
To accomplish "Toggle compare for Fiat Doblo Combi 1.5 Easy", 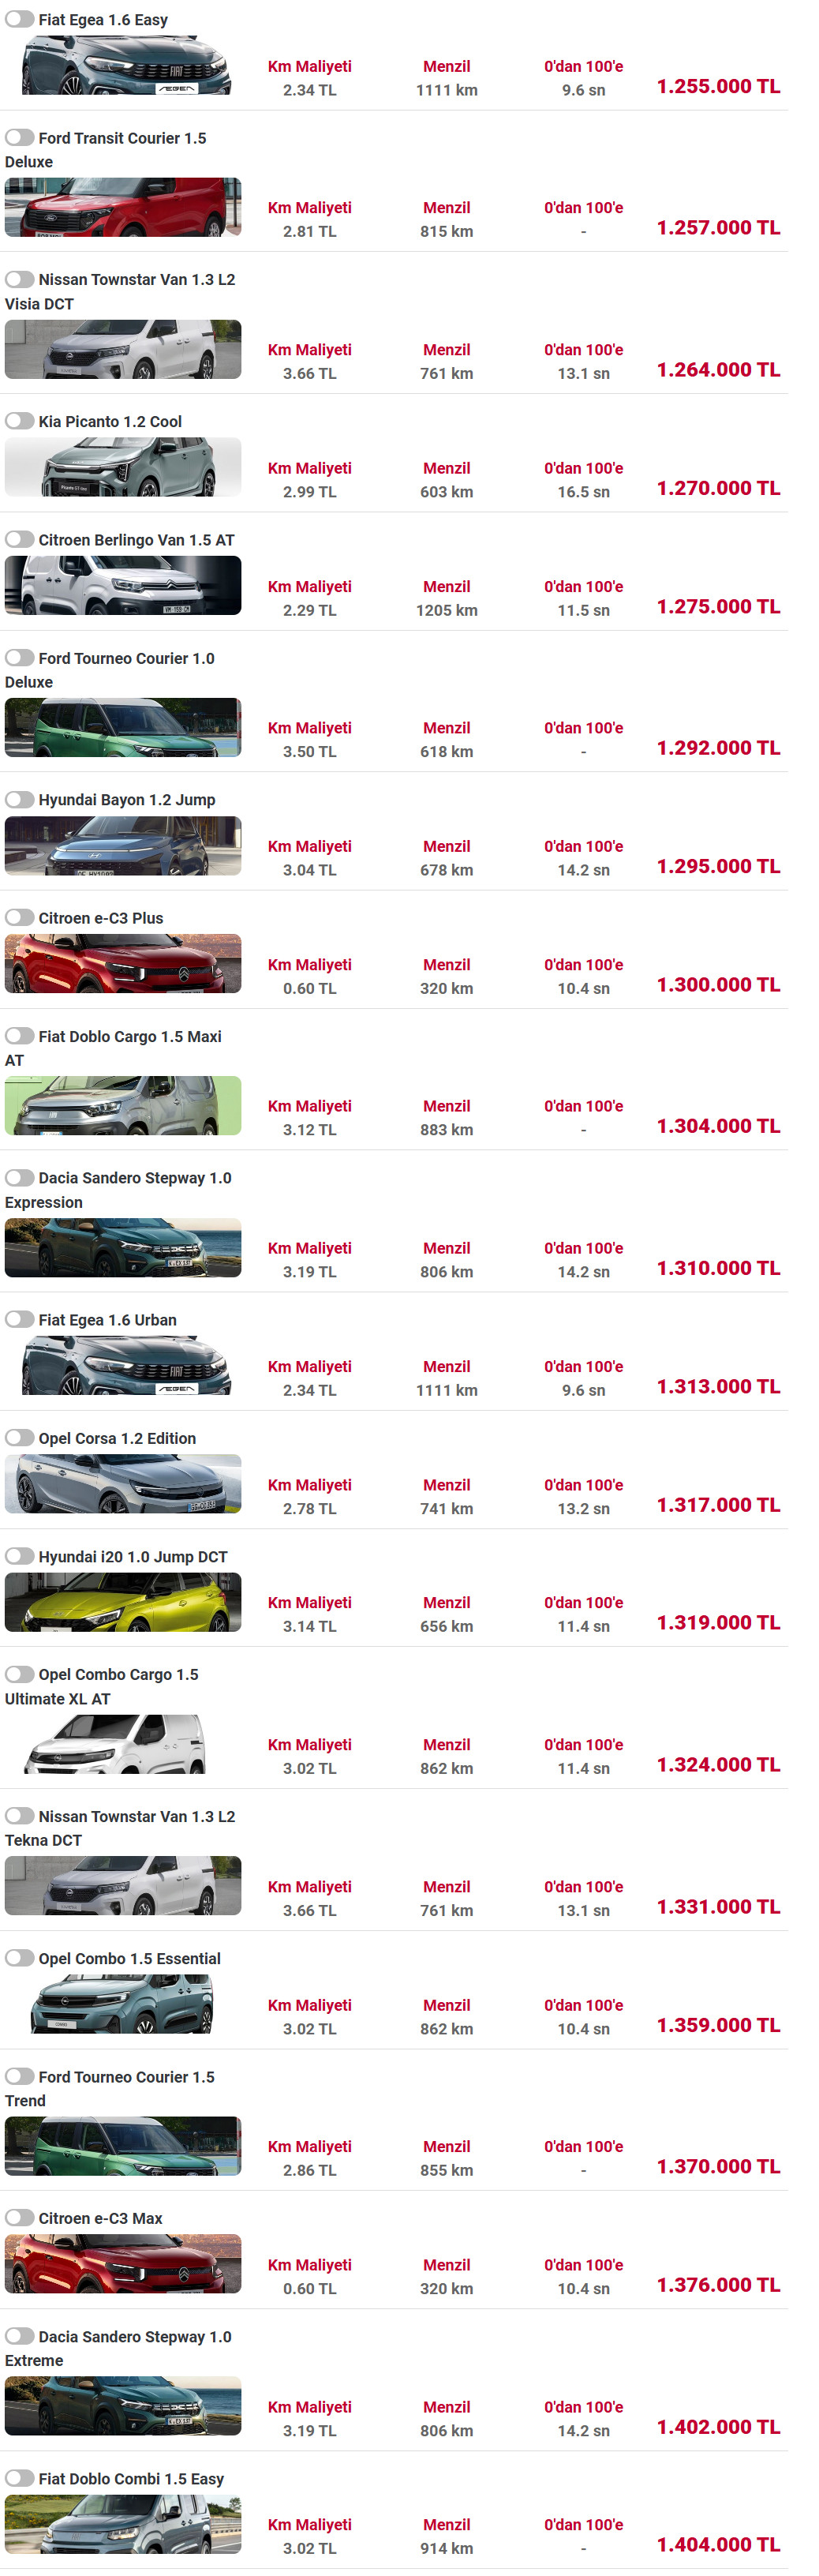I will (x=19, y=2477).
